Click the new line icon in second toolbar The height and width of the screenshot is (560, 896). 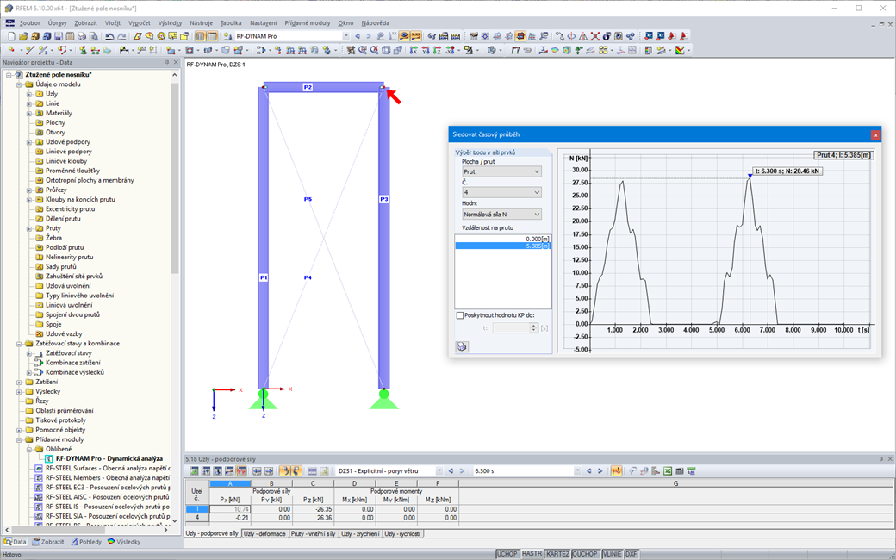pyautogui.click(x=30, y=50)
